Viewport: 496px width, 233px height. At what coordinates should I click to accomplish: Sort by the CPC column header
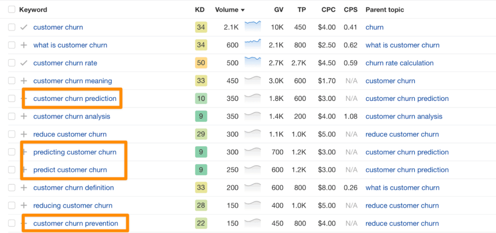(x=328, y=10)
